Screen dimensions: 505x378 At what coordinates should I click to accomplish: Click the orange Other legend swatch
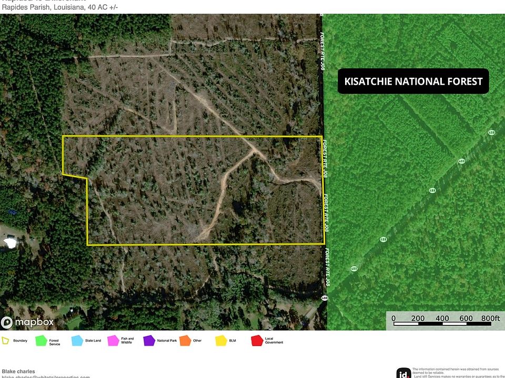tap(185, 341)
